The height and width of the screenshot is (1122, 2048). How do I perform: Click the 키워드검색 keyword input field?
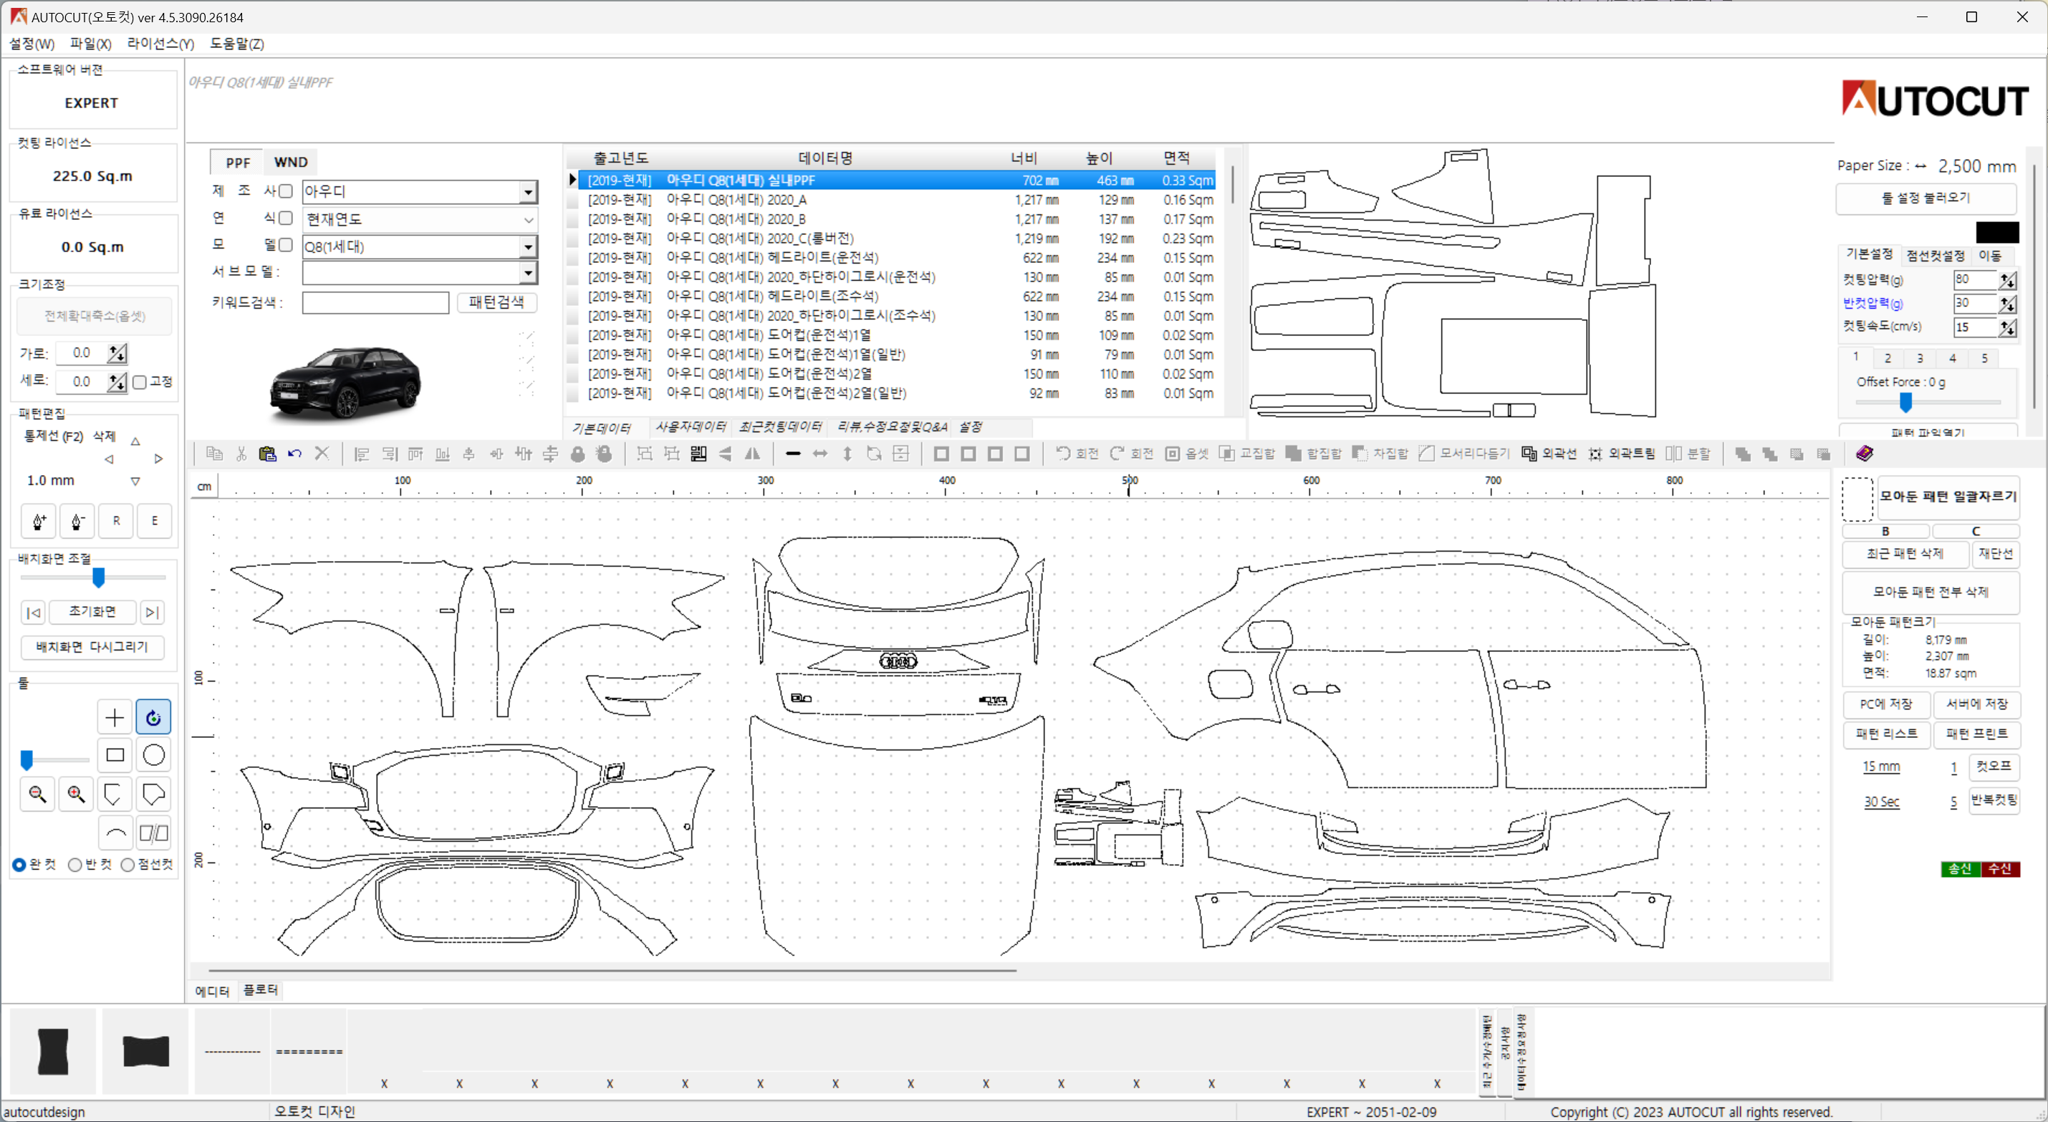375,303
